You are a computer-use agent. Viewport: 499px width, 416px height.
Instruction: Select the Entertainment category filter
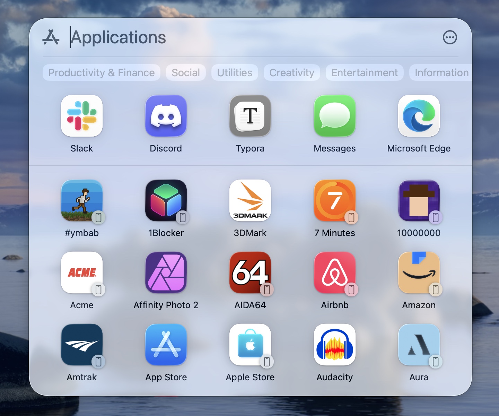[365, 72]
